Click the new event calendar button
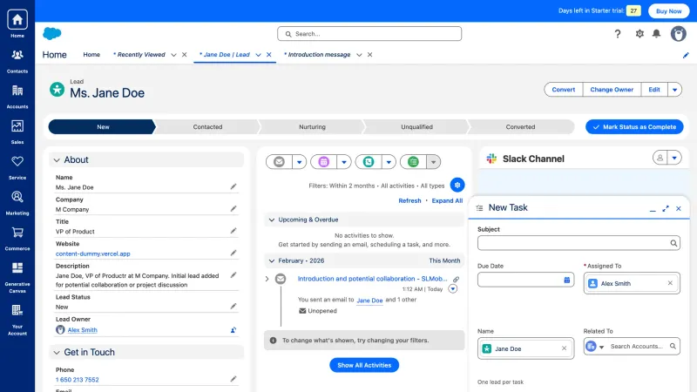Viewport: 697px width, 392px height. (x=323, y=162)
